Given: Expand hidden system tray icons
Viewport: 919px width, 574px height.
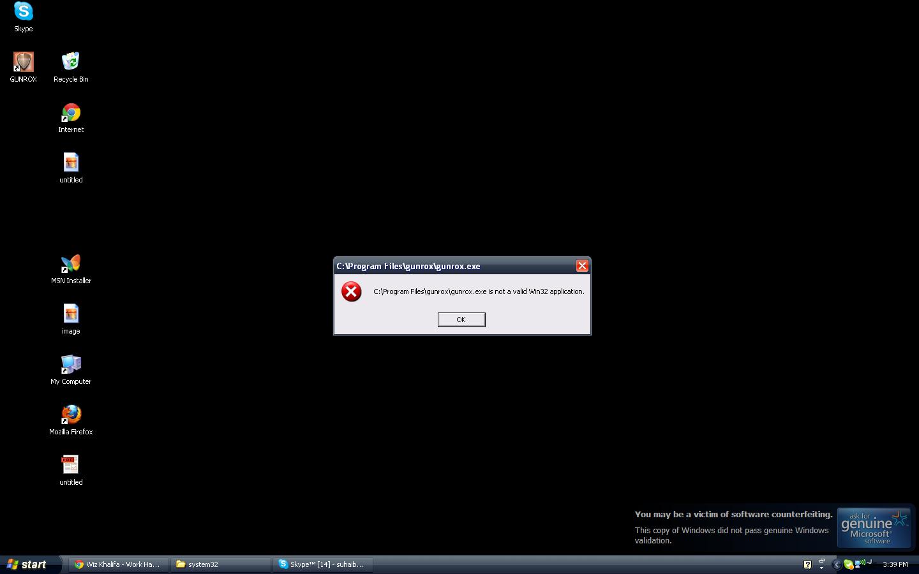Looking at the screenshot, I should click(x=837, y=564).
